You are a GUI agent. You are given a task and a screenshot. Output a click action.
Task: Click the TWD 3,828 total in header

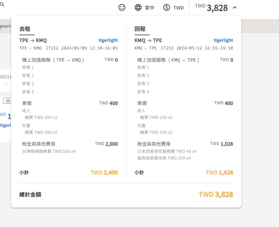click(212, 7)
